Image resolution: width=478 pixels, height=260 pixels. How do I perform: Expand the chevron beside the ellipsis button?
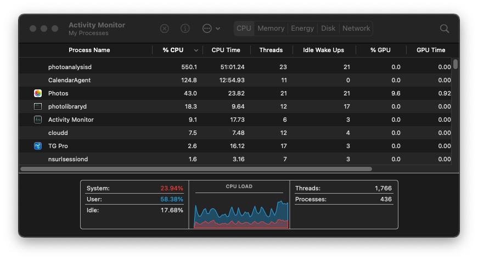[x=218, y=29]
